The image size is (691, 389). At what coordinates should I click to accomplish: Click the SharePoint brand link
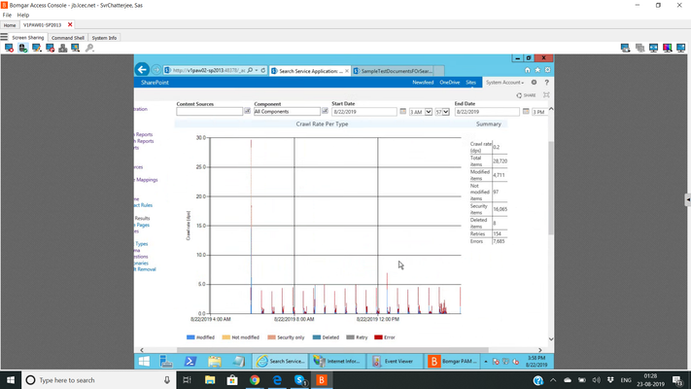click(x=155, y=83)
